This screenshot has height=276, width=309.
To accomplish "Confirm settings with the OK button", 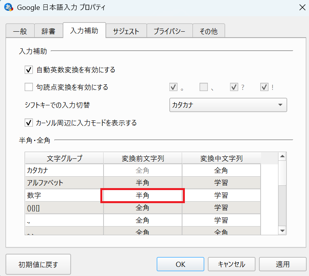I will (180, 264).
